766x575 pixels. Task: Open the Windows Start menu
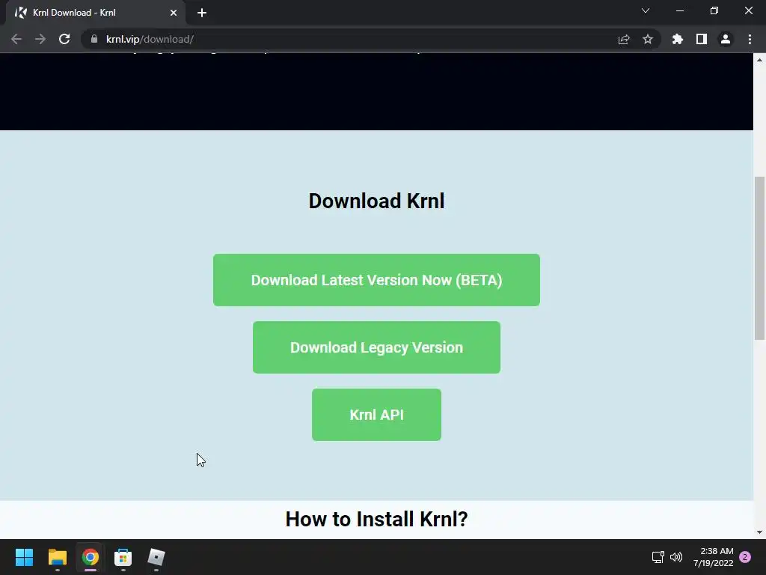pos(25,557)
